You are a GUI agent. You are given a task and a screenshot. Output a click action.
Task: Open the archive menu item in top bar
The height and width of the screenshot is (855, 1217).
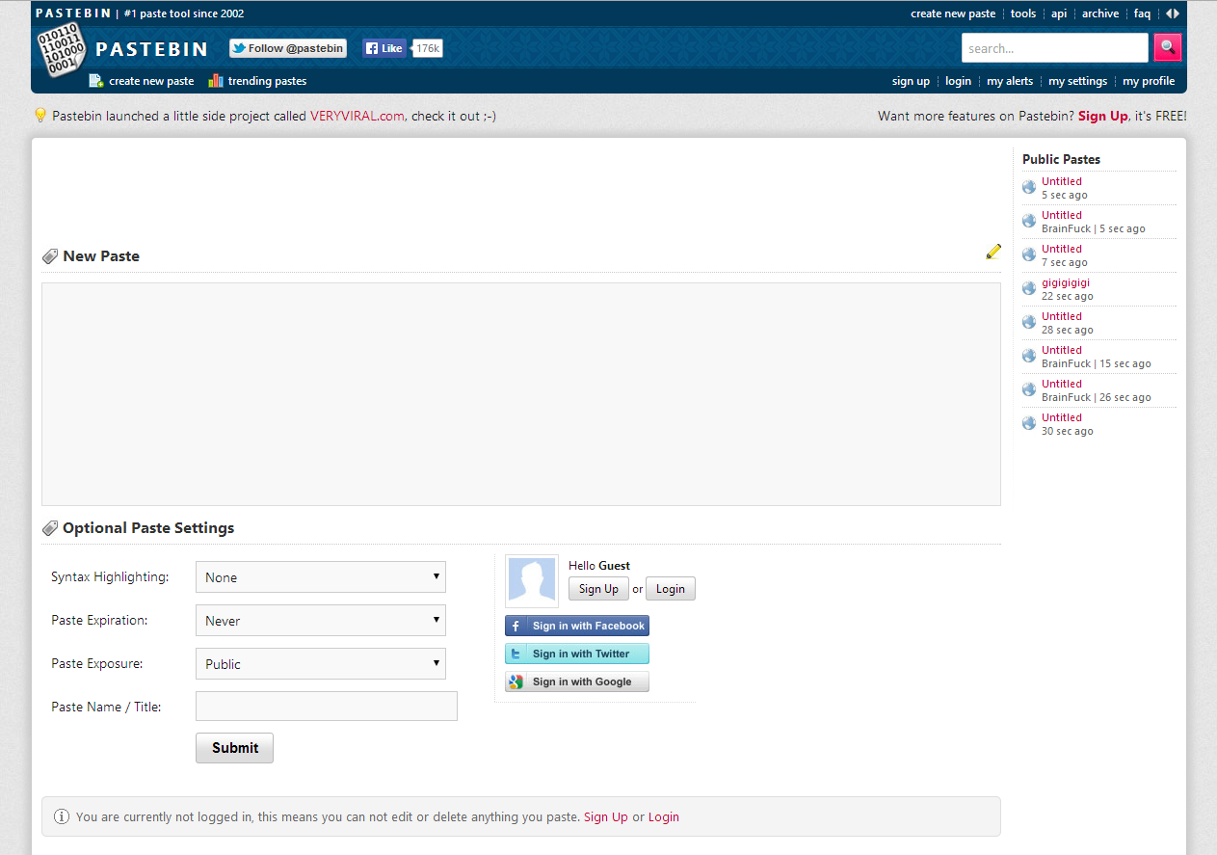(1099, 13)
